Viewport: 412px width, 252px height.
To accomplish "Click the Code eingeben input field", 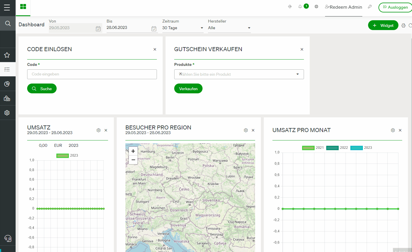I will tap(92, 74).
